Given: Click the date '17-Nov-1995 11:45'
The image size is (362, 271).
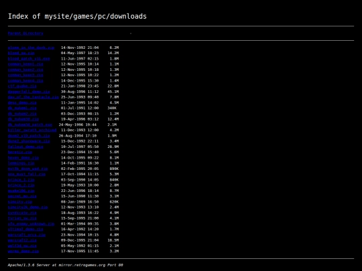Looking at the screenshot, I should click(x=80, y=252).
